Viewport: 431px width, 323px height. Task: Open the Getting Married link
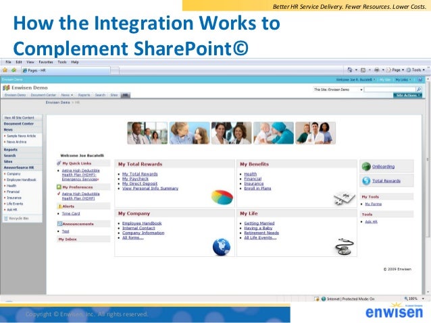[x=259, y=223]
